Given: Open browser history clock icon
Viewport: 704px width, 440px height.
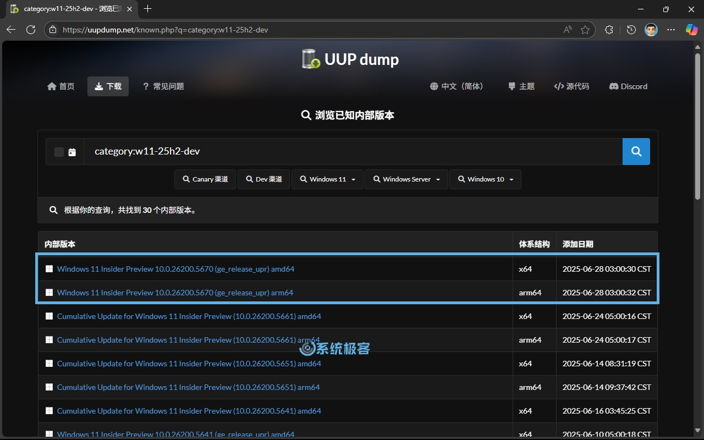Looking at the screenshot, I should [631, 30].
